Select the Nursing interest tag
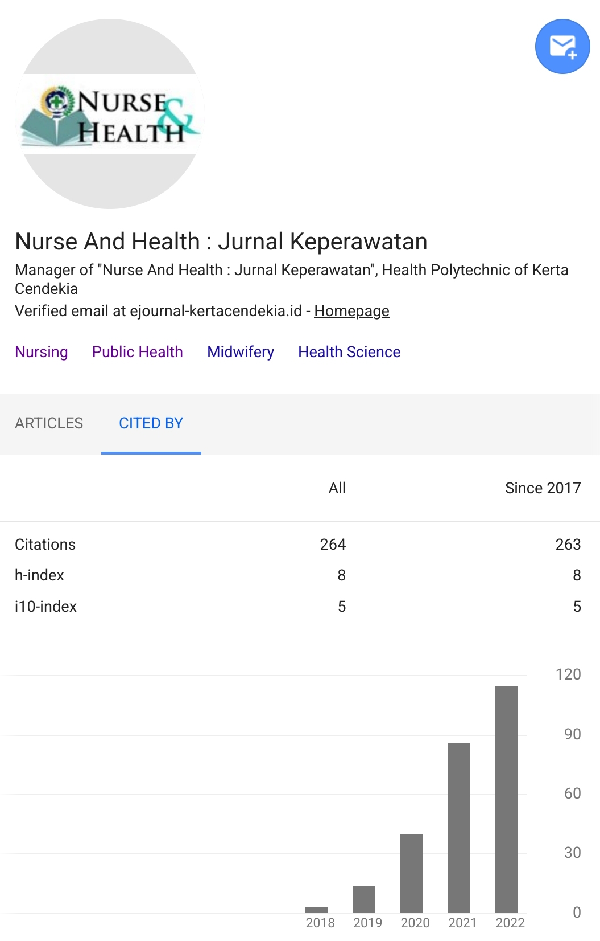600x941 pixels. coord(42,352)
